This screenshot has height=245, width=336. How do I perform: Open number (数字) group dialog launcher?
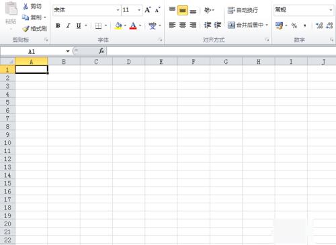click(331, 40)
